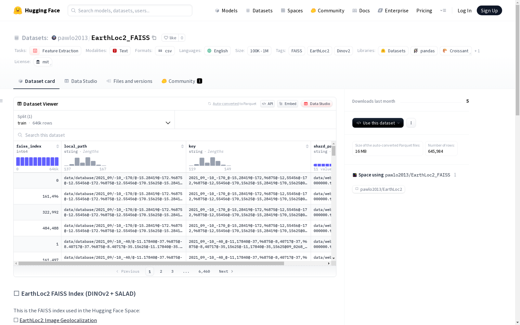This screenshot has width=520, height=325.
Task: Open the EarthLoc2: Image Geolocalization link
Action: [x=58, y=320]
